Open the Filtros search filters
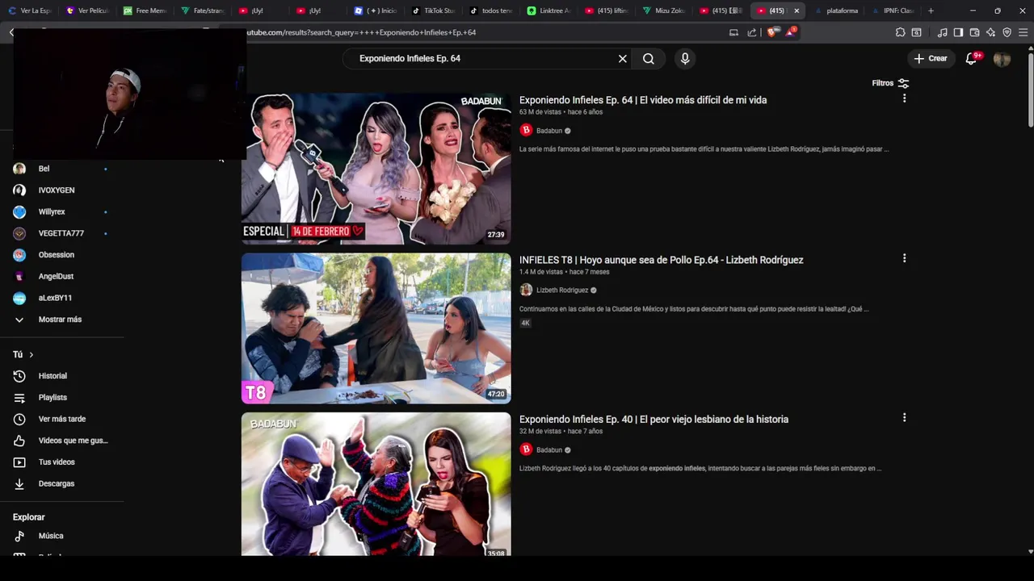Viewport: 1034px width, 581px height. (x=890, y=83)
